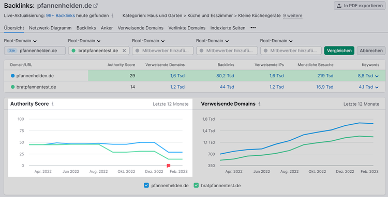388x197 pixels.
Task: Click fourth Mitbewerber hinzufügen input field
Action: 227,51
